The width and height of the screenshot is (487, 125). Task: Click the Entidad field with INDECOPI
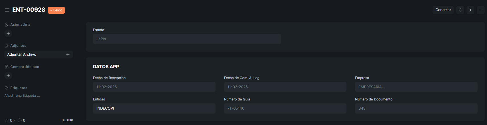[154, 108]
